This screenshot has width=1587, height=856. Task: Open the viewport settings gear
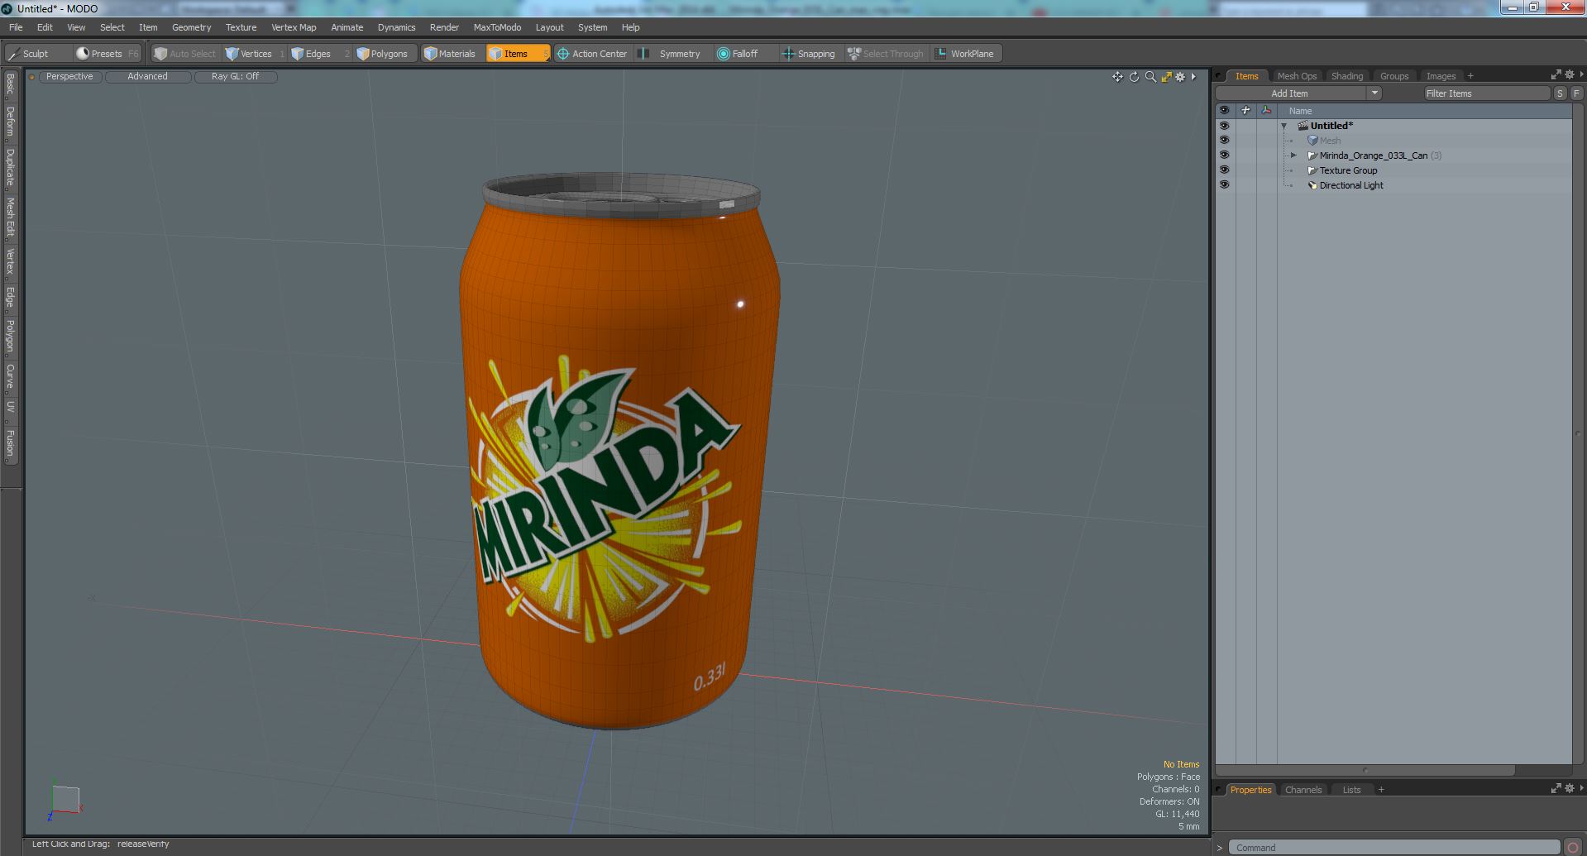click(x=1180, y=77)
